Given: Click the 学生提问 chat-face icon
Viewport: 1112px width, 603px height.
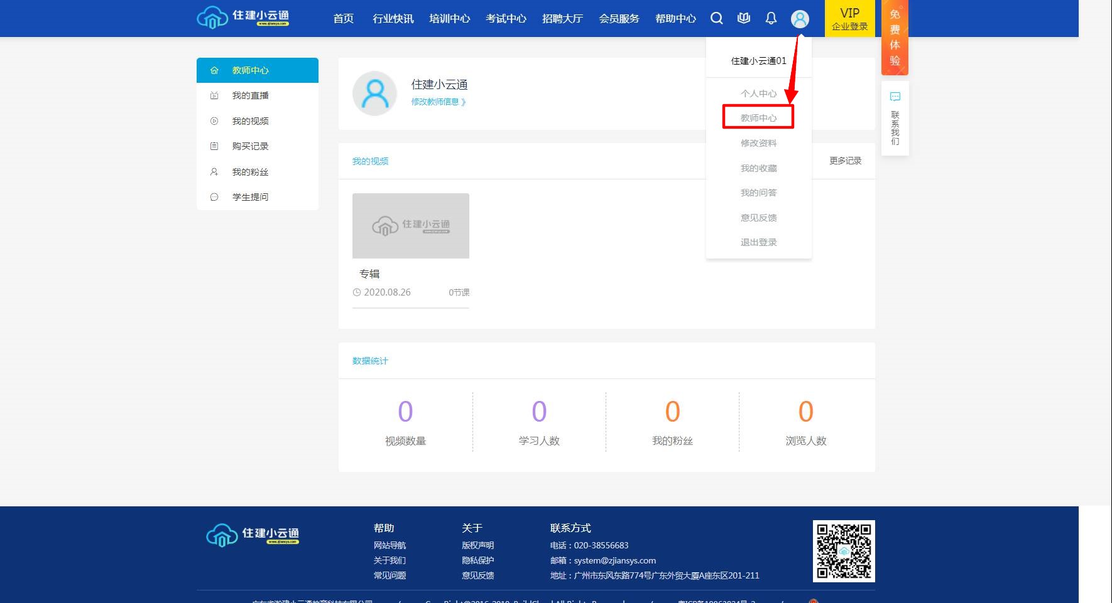Looking at the screenshot, I should point(214,196).
